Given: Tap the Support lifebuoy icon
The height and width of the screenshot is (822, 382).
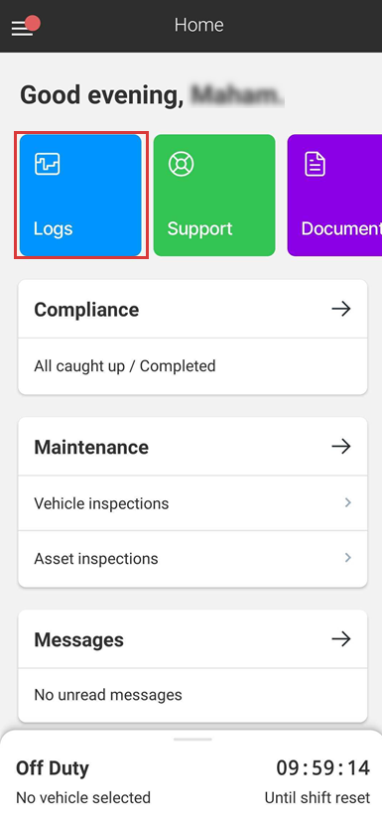Looking at the screenshot, I should coord(181,164).
